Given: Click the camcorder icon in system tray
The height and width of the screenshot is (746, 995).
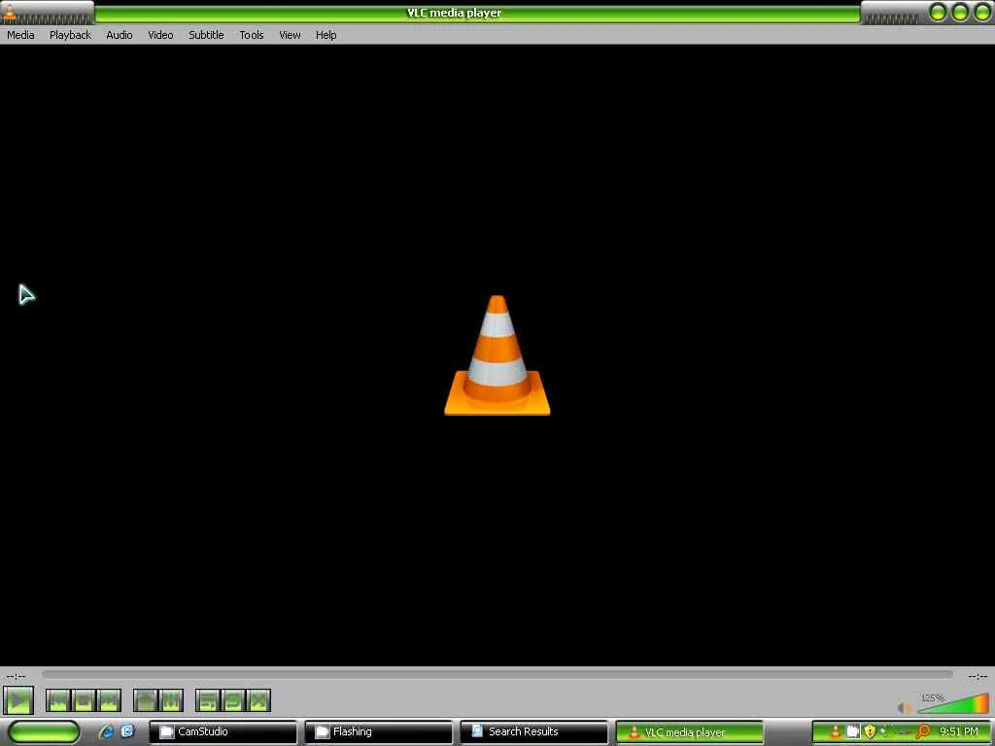Looking at the screenshot, I should coord(853,731).
